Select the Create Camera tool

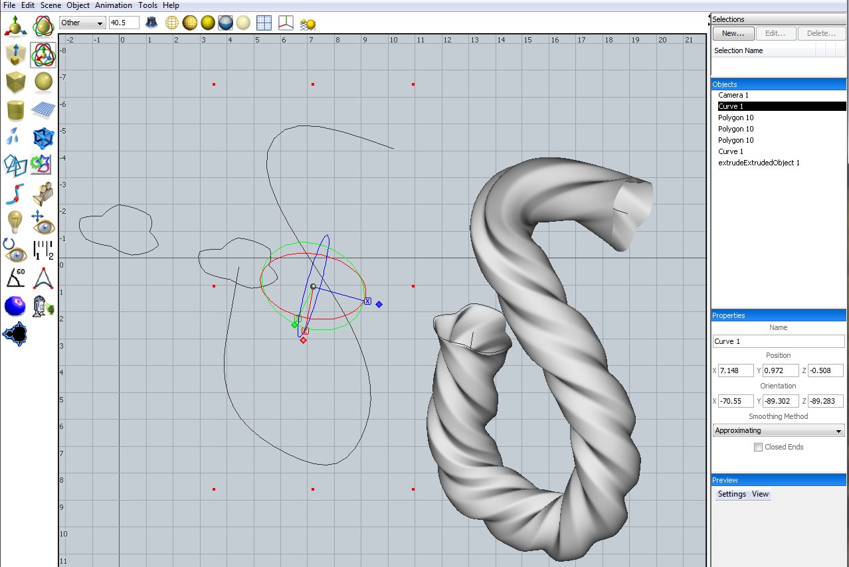coord(44,193)
